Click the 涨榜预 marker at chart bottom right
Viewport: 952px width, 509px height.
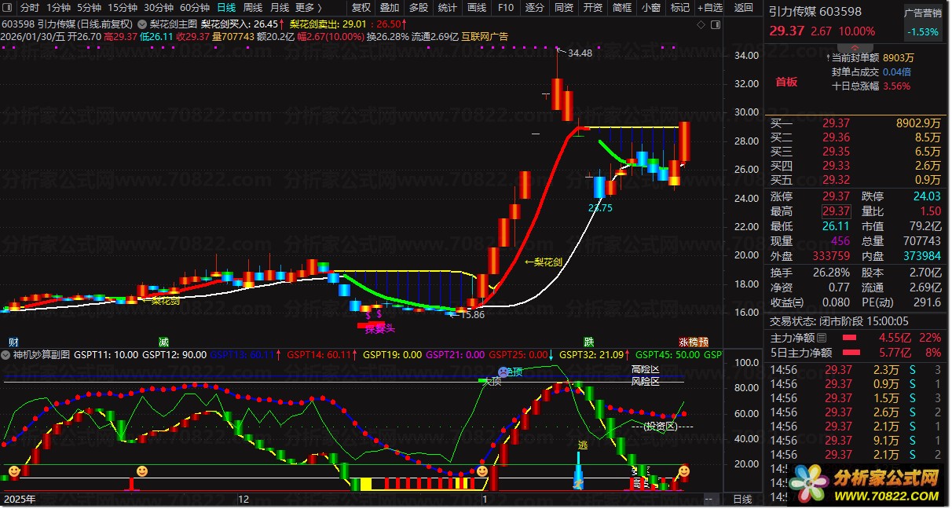click(x=694, y=342)
